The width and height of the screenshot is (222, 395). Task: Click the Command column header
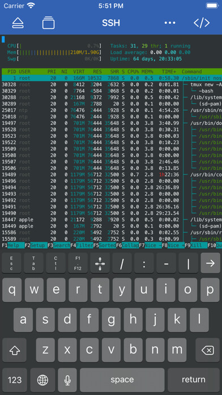(x=192, y=72)
